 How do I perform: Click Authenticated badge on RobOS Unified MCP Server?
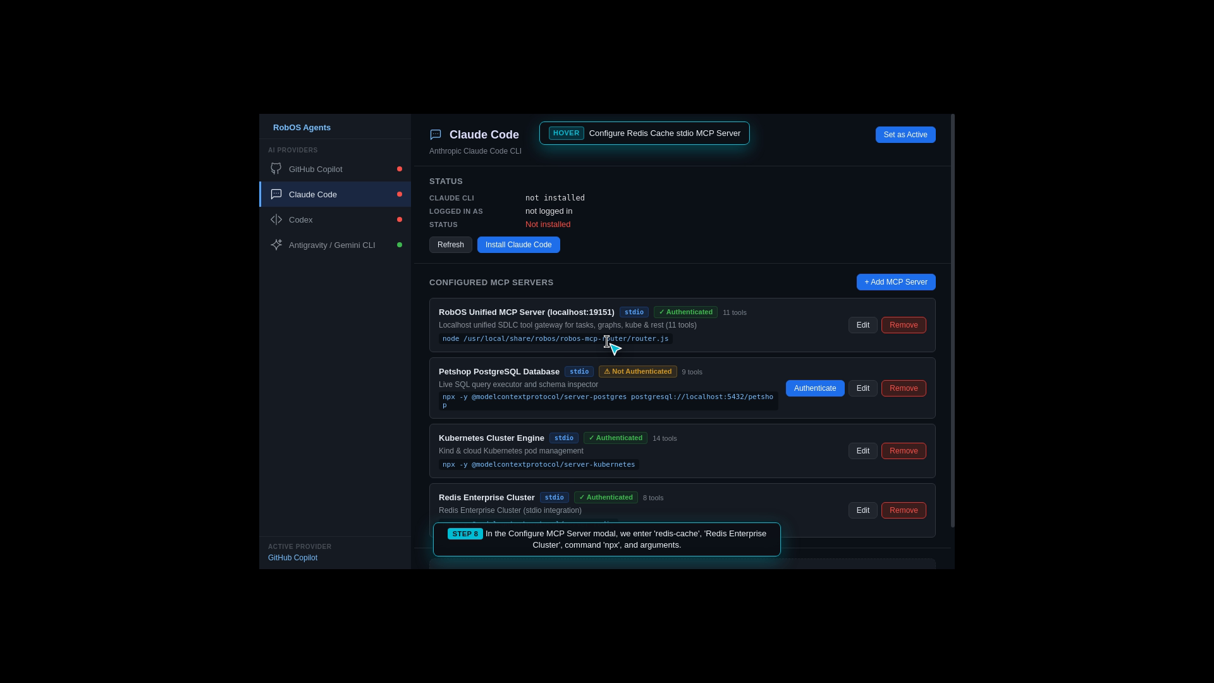(x=685, y=312)
